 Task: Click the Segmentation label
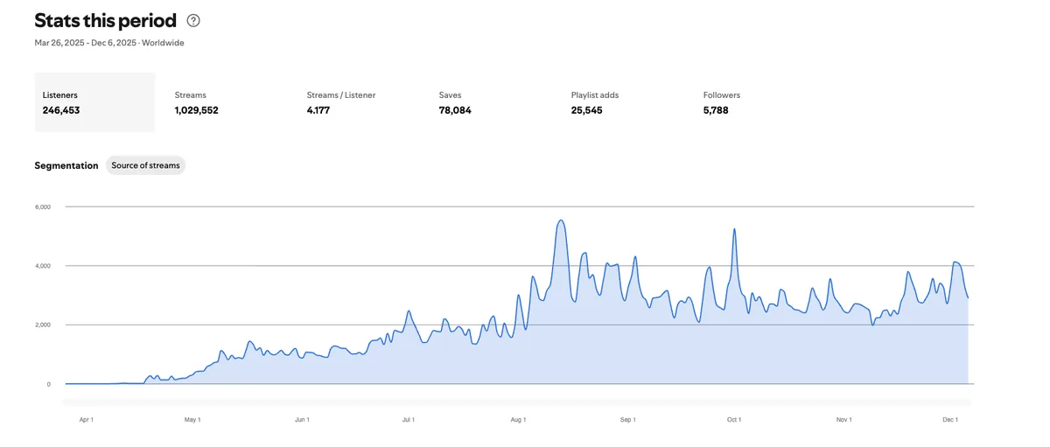66,165
